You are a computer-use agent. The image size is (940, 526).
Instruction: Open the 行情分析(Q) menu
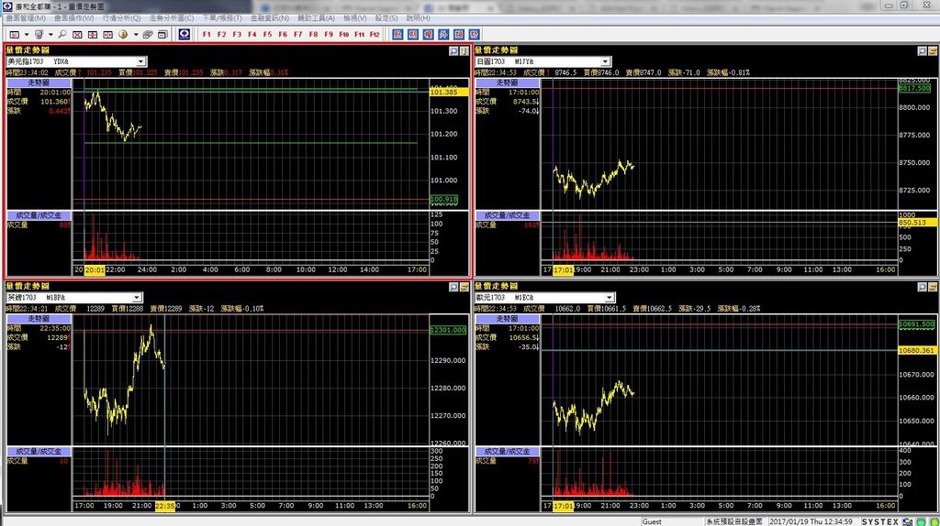click(122, 18)
